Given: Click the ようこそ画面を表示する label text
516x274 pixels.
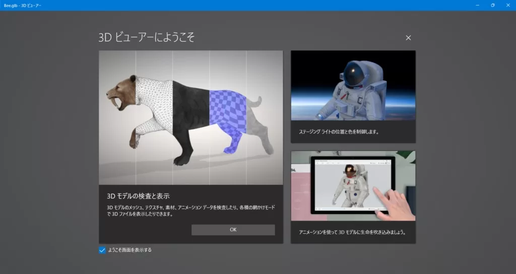Looking at the screenshot, I should click(130, 250).
